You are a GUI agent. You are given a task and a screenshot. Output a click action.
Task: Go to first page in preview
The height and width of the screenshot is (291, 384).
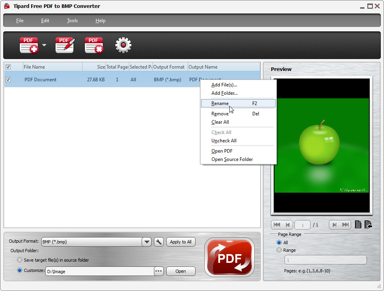click(277, 225)
